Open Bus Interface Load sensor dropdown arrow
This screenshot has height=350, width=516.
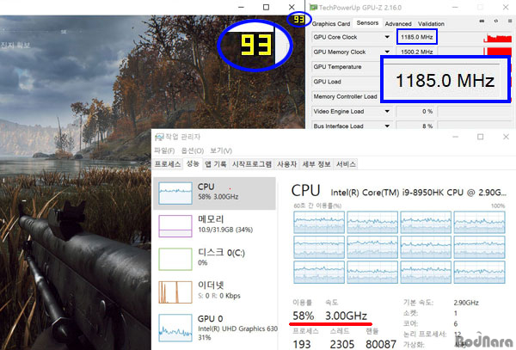[387, 126]
